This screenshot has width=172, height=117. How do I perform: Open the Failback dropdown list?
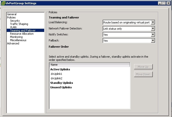pyautogui.click(x=153, y=41)
